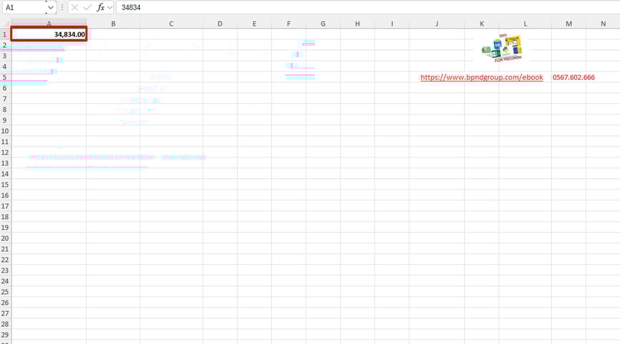Click the Name Box showing A1

24,7
